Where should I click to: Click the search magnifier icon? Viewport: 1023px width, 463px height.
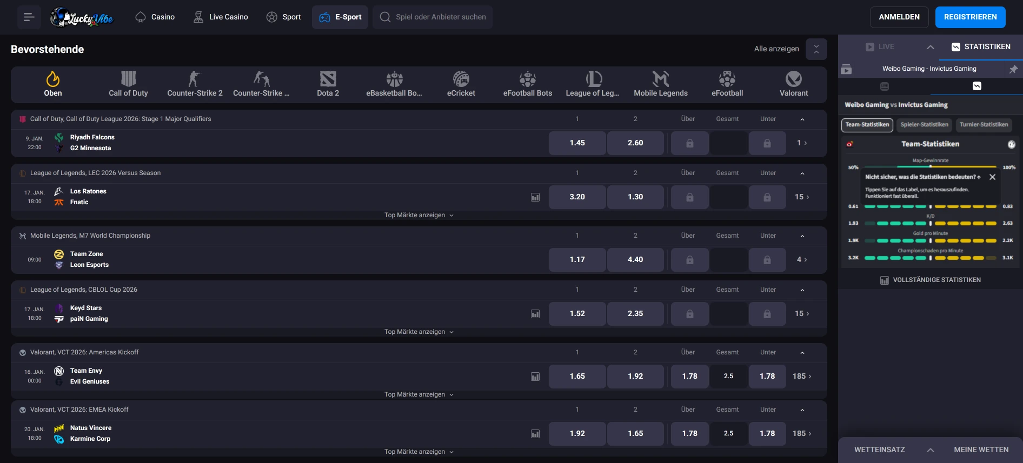coord(385,17)
